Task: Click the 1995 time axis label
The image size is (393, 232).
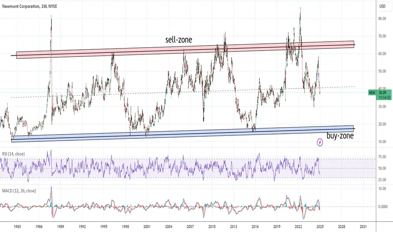Action: (x=104, y=227)
